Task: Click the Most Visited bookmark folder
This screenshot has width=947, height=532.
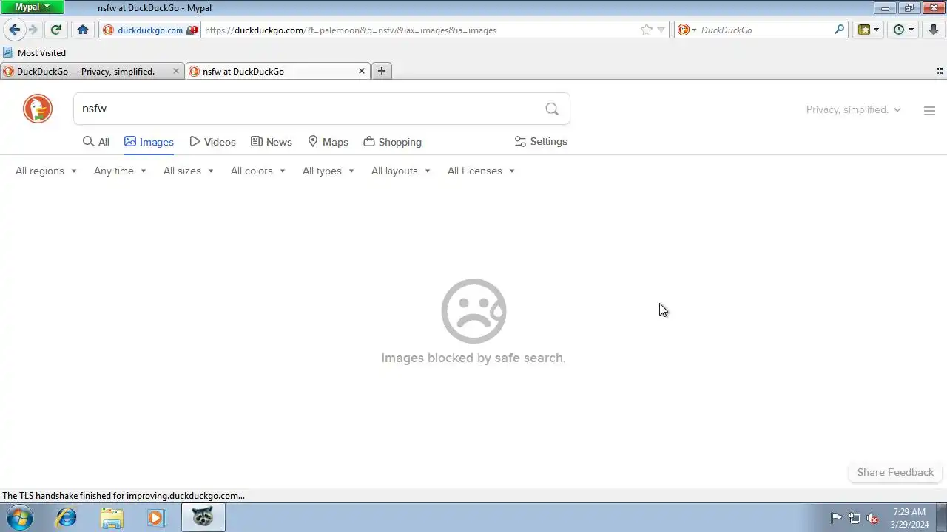Action: point(35,53)
